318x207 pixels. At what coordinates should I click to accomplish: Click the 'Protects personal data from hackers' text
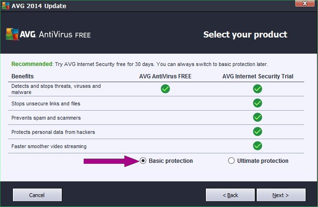53,132
